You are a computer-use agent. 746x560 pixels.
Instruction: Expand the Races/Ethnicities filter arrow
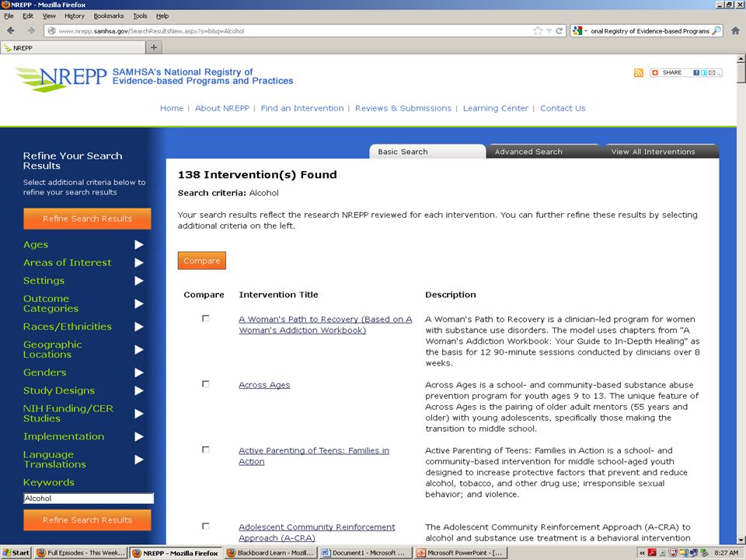138,327
